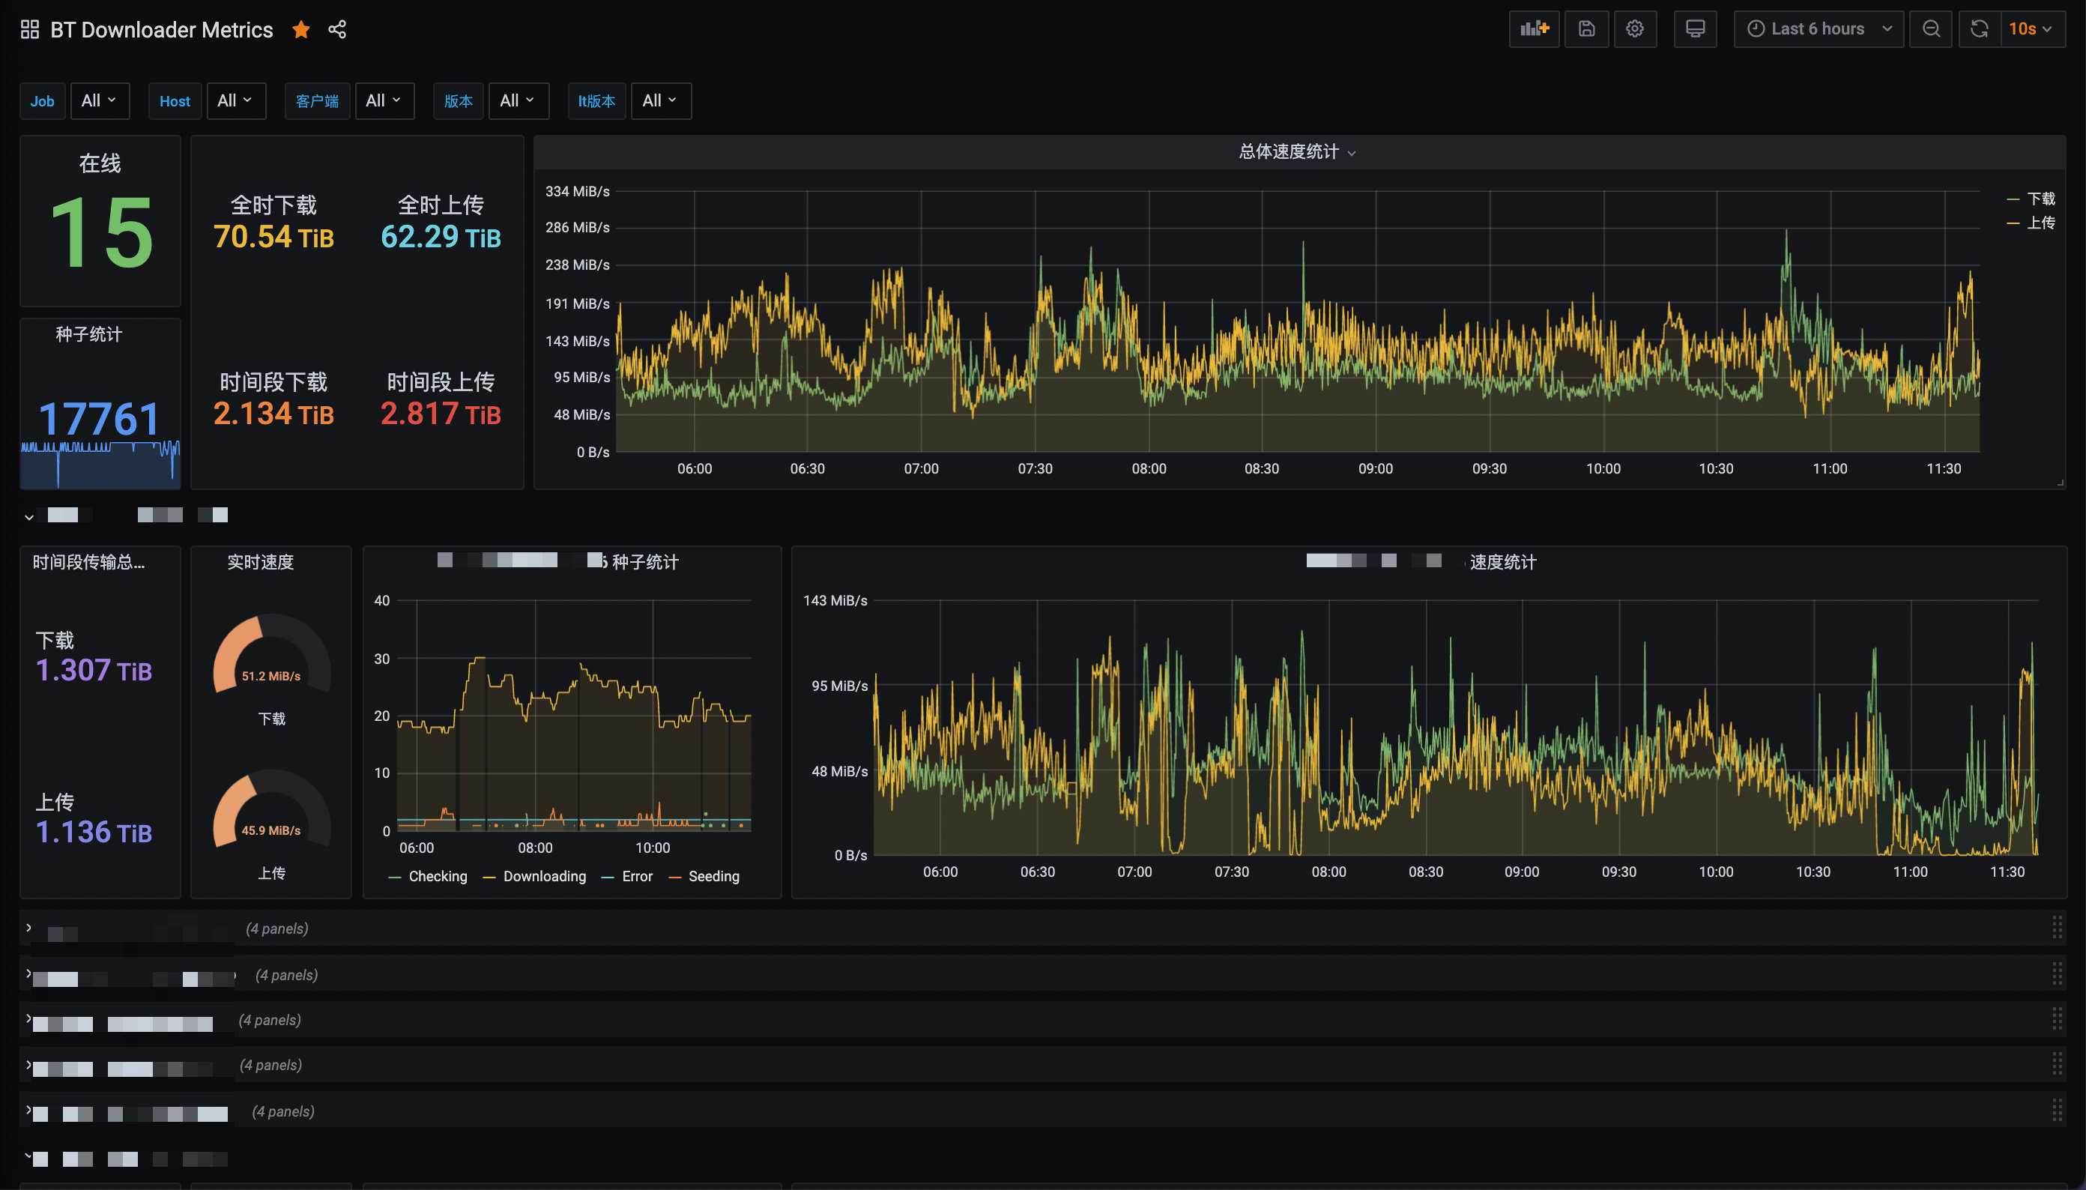Open the dashboards grid icon
2086x1190 pixels.
click(x=29, y=29)
